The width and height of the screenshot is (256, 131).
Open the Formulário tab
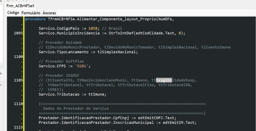click(31, 13)
